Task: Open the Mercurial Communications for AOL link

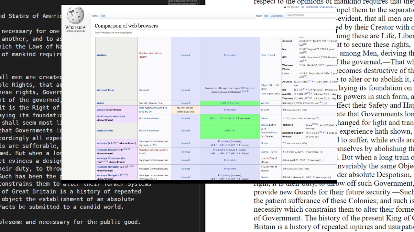Action: (153, 152)
